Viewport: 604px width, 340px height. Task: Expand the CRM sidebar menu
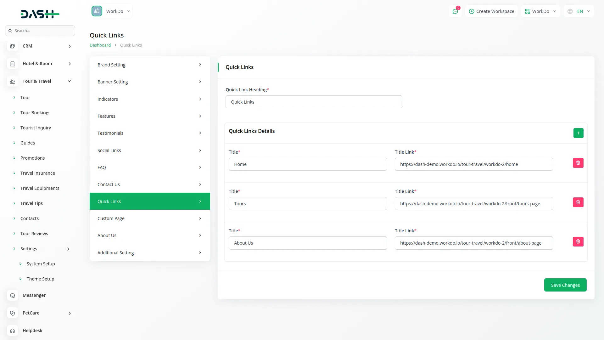[x=70, y=46]
